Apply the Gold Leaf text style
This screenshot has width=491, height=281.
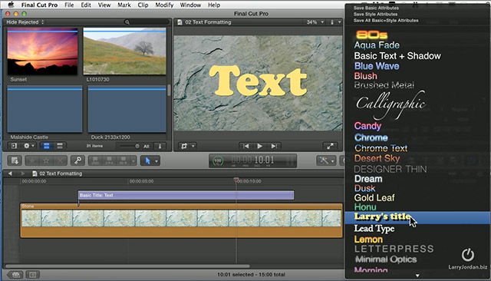pos(374,197)
